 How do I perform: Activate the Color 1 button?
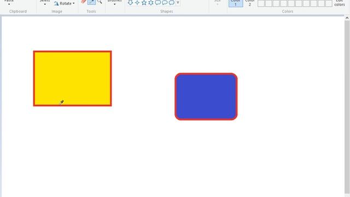(236, 3)
